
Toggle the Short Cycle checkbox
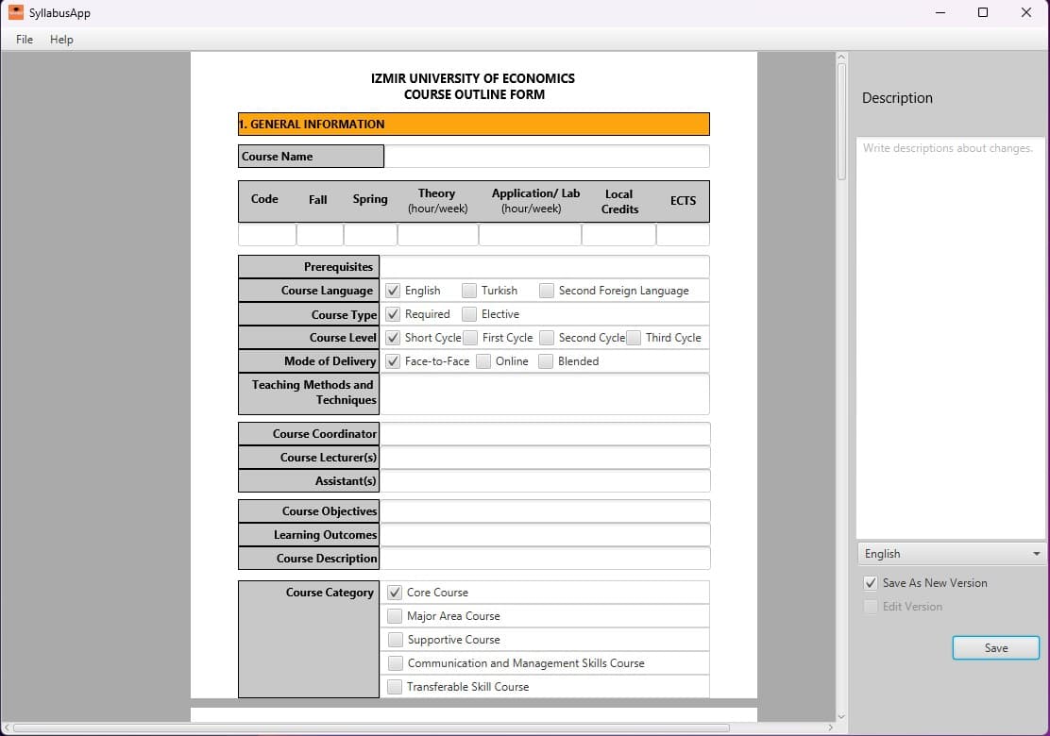tap(393, 338)
